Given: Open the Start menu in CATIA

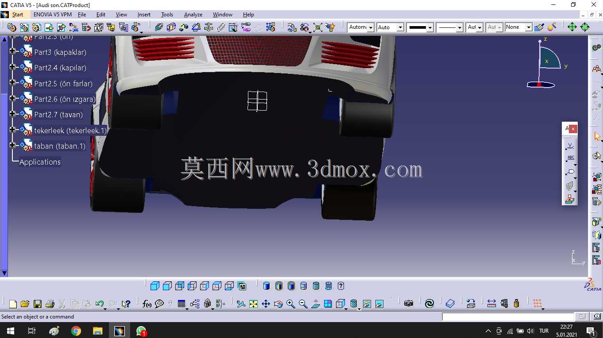Looking at the screenshot, I should tap(17, 15).
